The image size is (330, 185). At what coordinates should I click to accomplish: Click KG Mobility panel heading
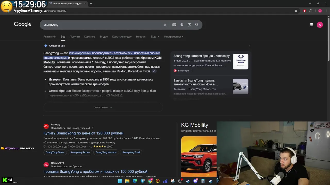[x=195, y=125]
